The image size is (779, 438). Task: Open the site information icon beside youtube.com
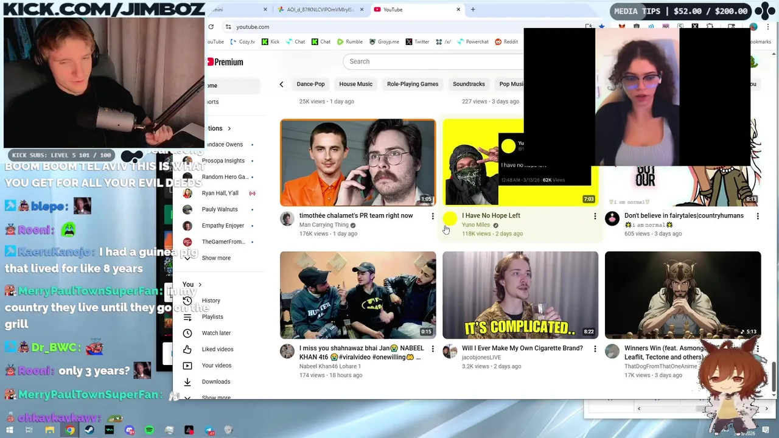pos(228,27)
